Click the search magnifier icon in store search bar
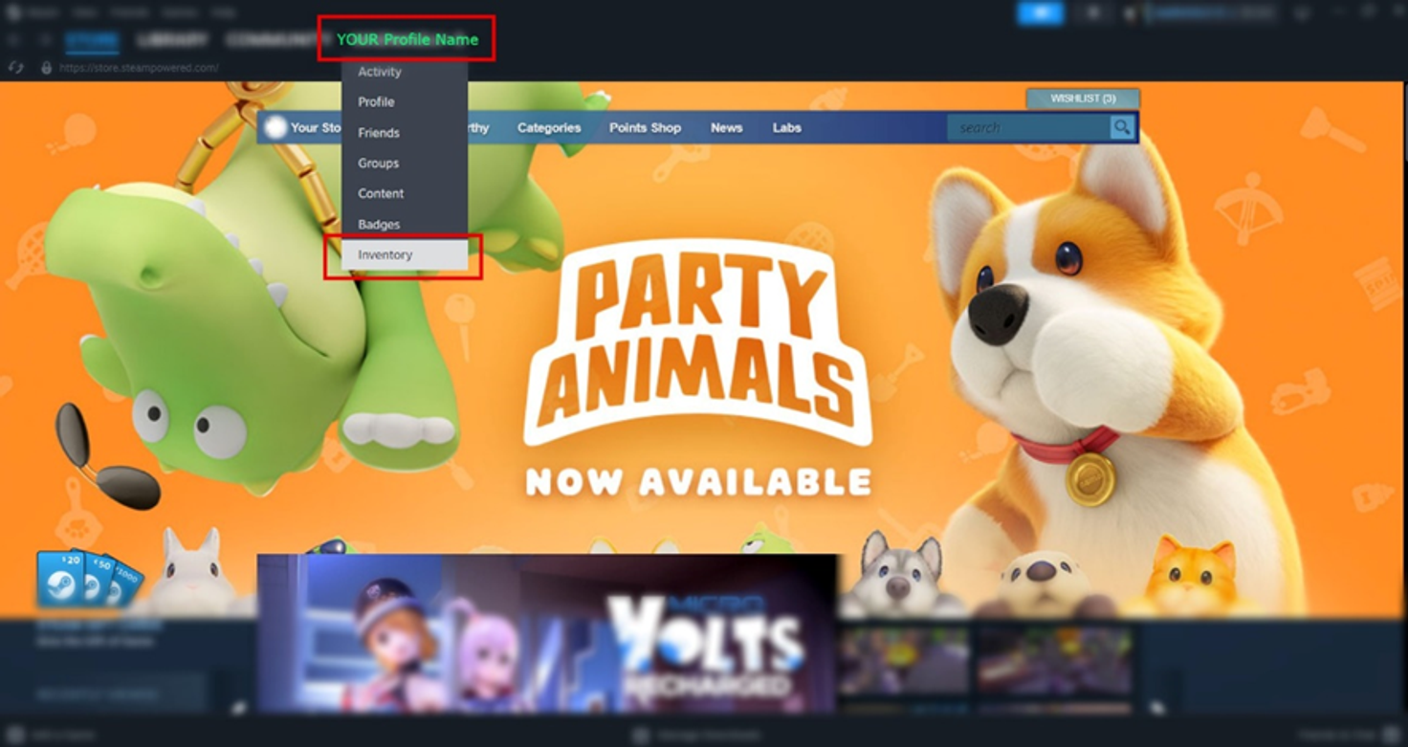This screenshot has width=1408, height=747. click(1121, 126)
